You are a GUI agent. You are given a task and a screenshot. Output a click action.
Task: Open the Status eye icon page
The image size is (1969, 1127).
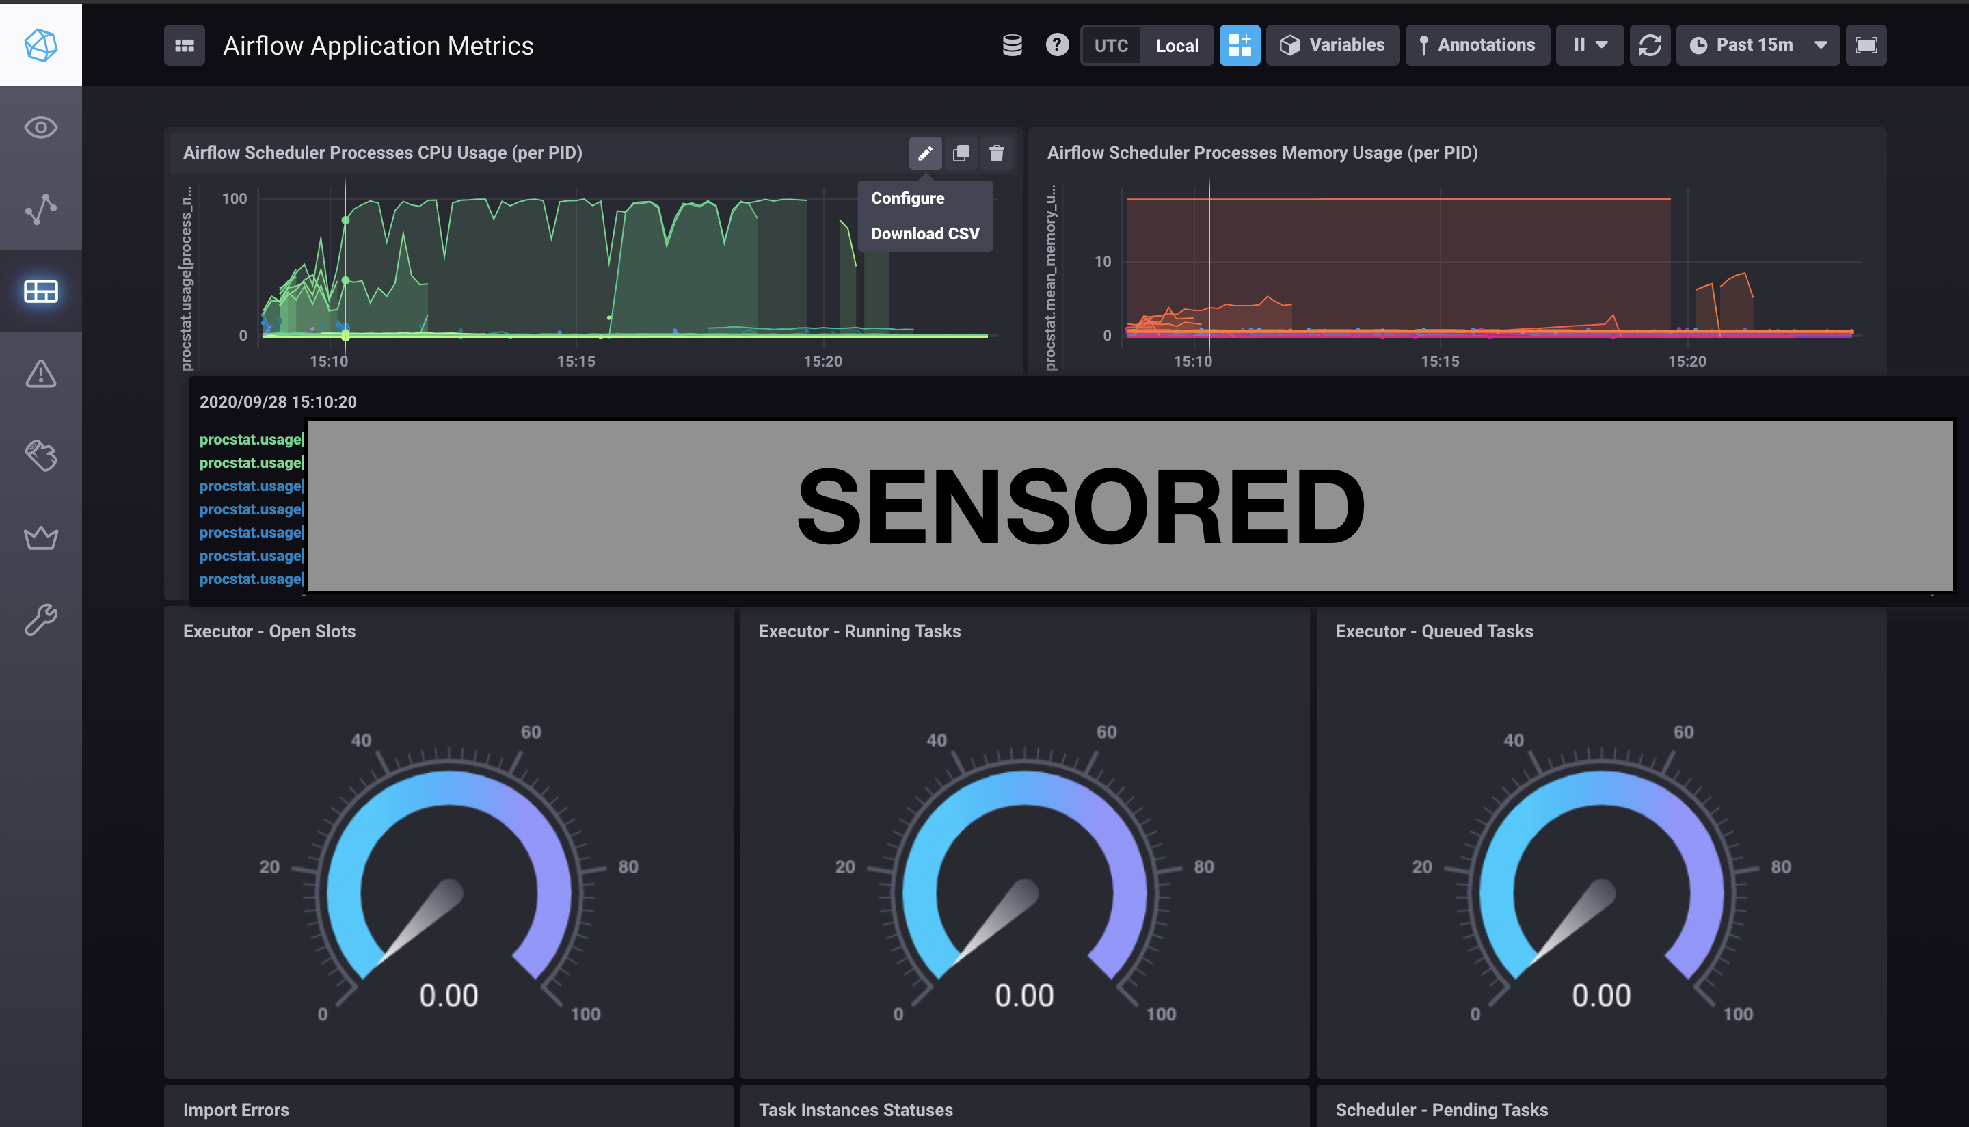pos(41,128)
